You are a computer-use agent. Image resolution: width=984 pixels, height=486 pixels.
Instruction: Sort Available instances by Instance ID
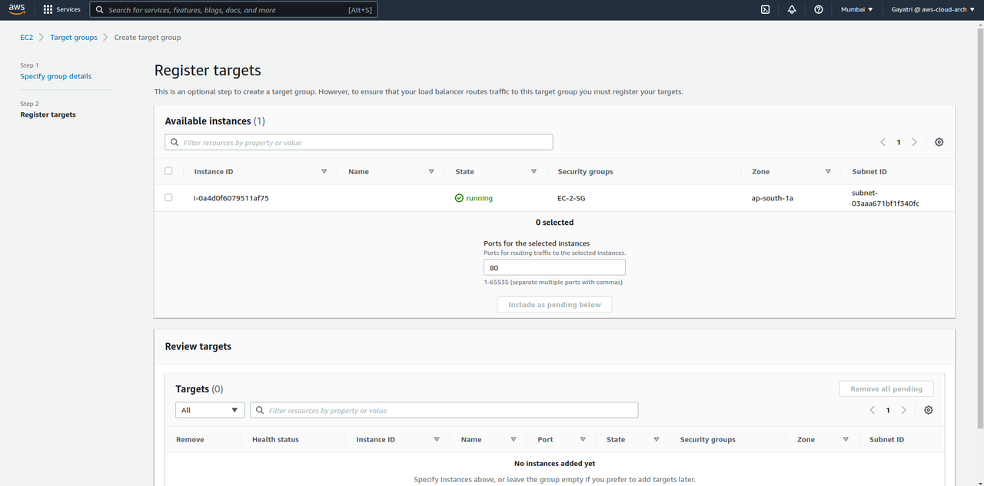coord(324,171)
